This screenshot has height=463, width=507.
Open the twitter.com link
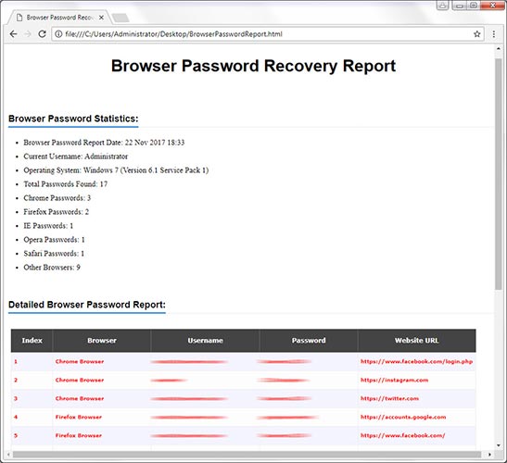pyautogui.click(x=389, y=398)
